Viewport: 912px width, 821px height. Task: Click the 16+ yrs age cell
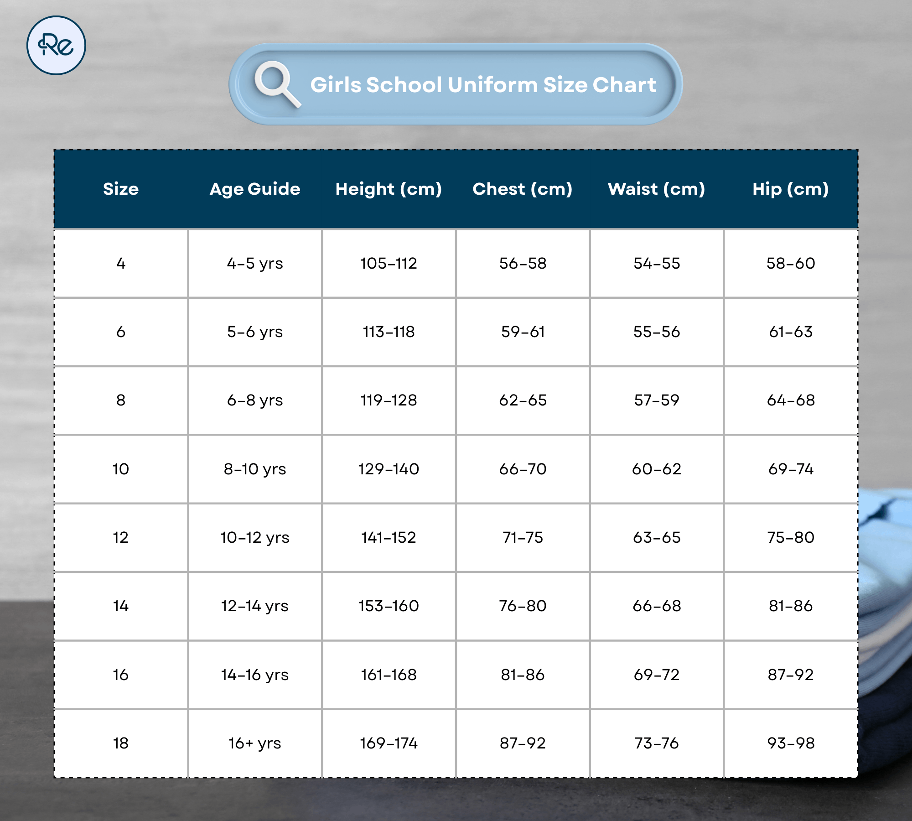pyautogui.click(x=255, y=743)
